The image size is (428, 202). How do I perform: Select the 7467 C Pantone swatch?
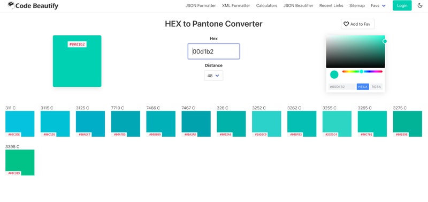tap(196, 124)
